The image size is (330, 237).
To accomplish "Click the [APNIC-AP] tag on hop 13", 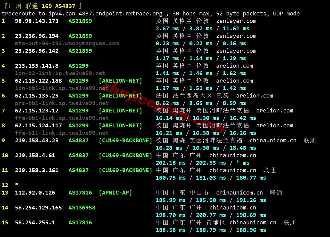I will point(115,193).
